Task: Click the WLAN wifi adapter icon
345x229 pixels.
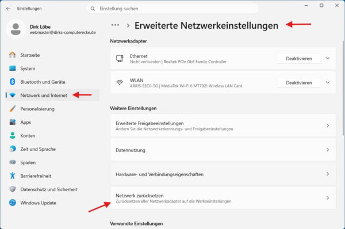Action: [120, 83]
